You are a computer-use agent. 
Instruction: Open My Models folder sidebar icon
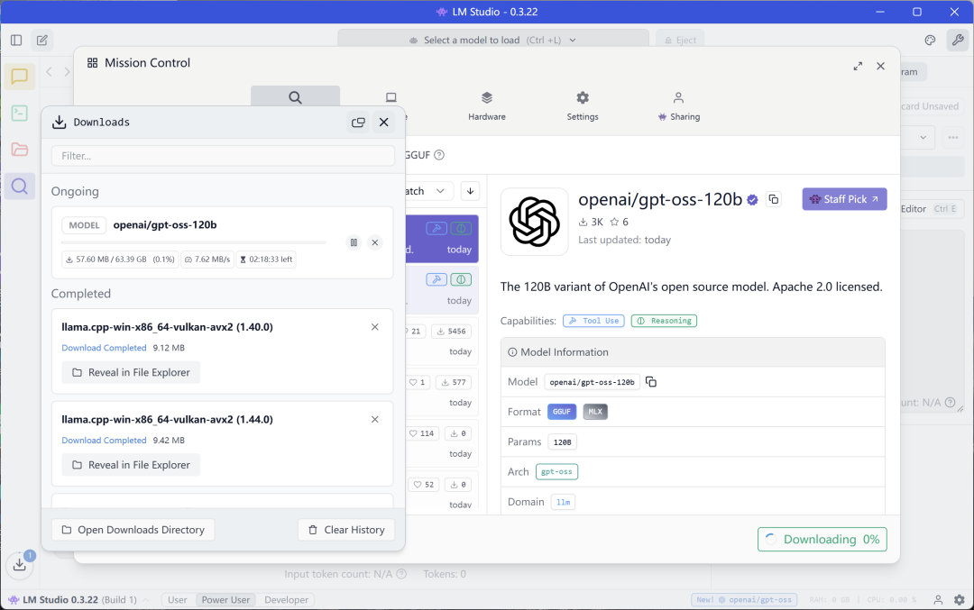[x=19, y=150]
